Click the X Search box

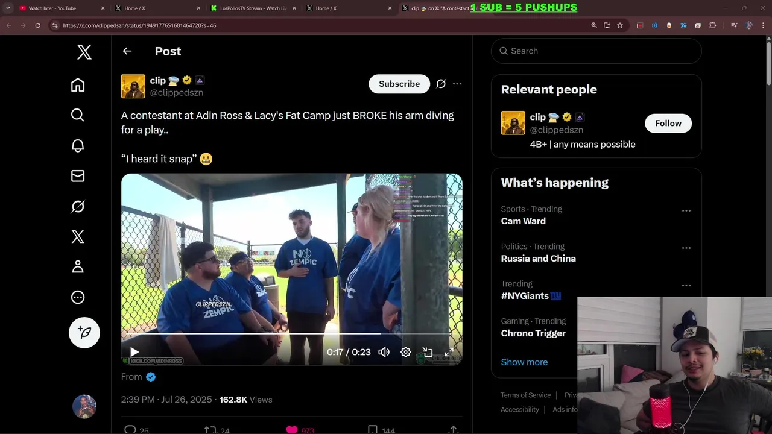pyautogui.click(x=596, y=51)
